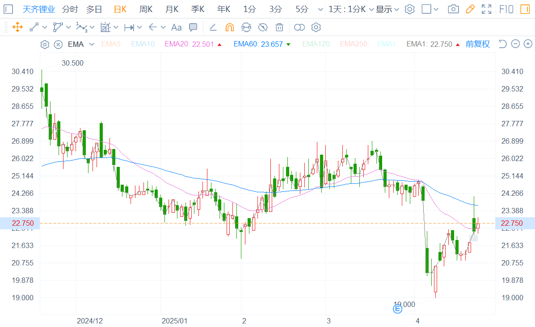Expand chart analysis tool options arrow
This screenshot has height=327, width=535.
point(116,27)
